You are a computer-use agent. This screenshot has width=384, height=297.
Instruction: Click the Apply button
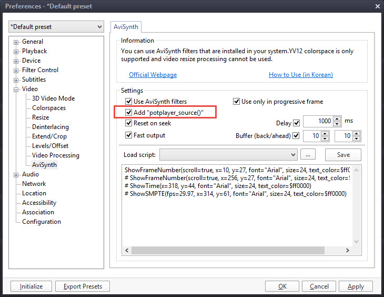356,286
